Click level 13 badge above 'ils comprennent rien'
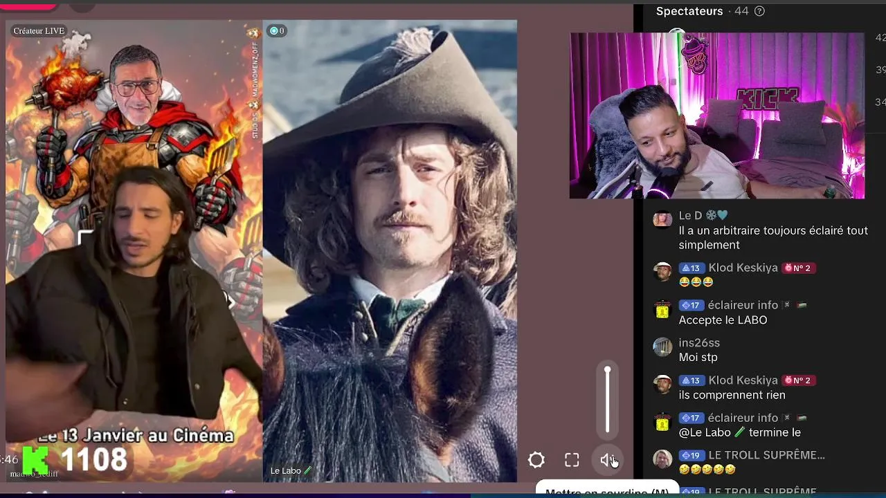This screenshot has height=498, width=886. pos(692,380)
